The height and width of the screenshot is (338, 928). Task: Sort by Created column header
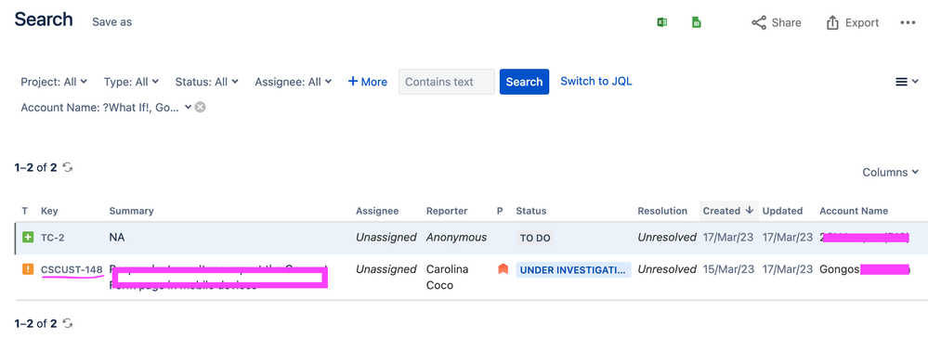727,211
